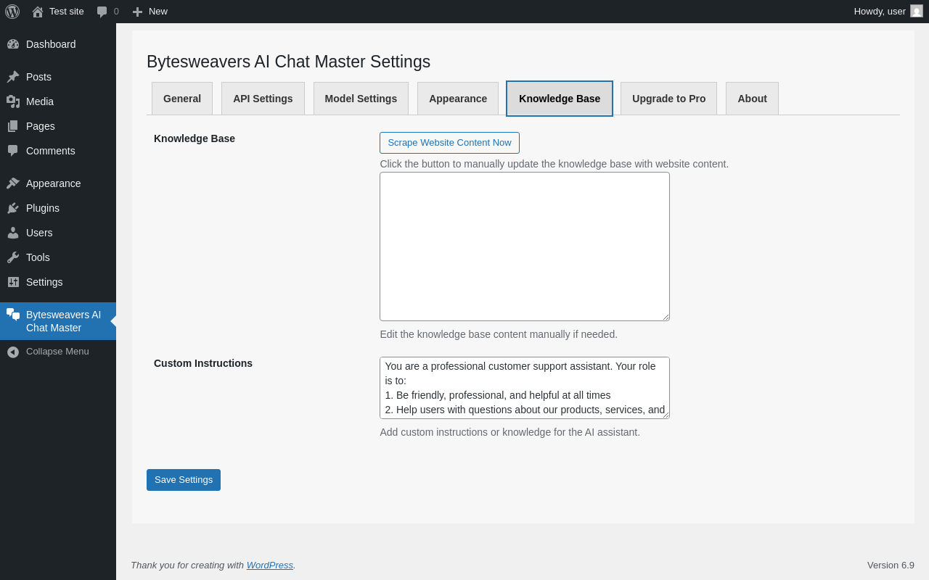Image resolution: width=929 pixels, height=580 pixels.
Task: Click the Save Settings button
Action: coord(184,480)
